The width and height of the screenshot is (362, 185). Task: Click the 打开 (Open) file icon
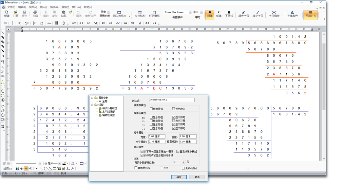pyautogui.click(x=16, y=14)
